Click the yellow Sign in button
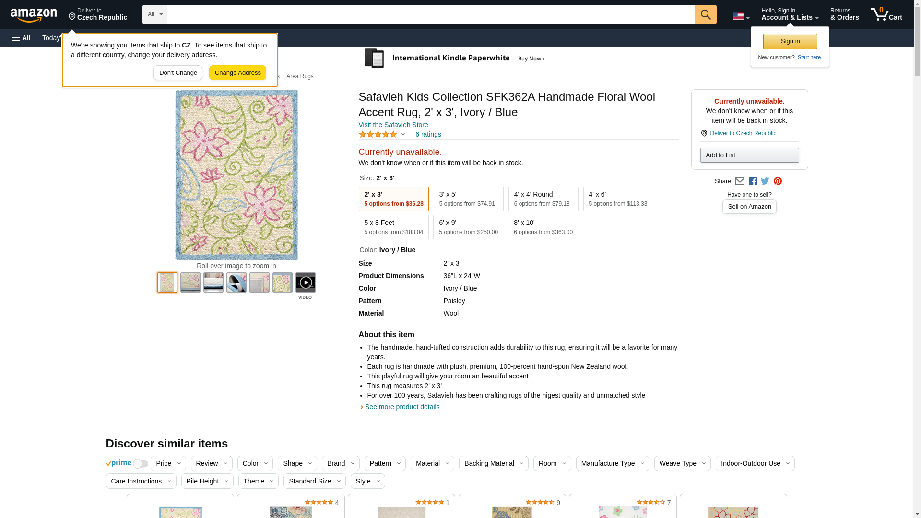The height and width of the screenshot is (518, 921). click(x=790, y=41)
